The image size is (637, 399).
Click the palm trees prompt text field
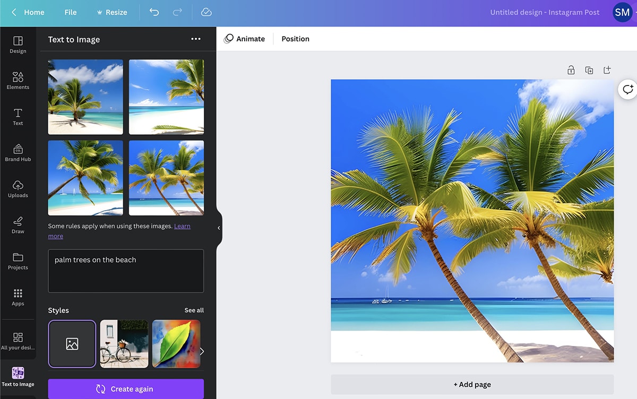coord(126,271)
